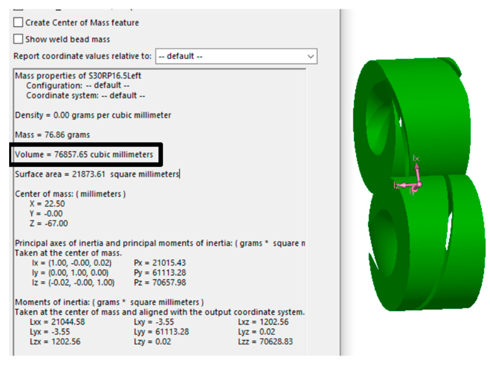This screenshot has width=490, height=366.
Task: Click the triad origin sphere
Action: click(419, 184)
